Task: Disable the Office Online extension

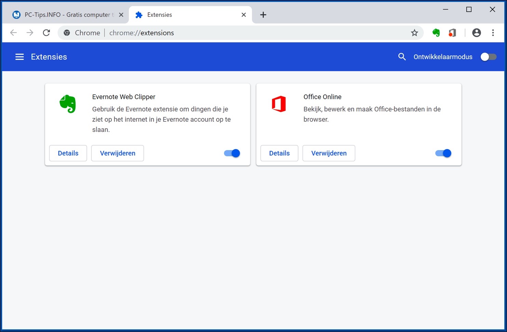Action: tap(443, 153)
